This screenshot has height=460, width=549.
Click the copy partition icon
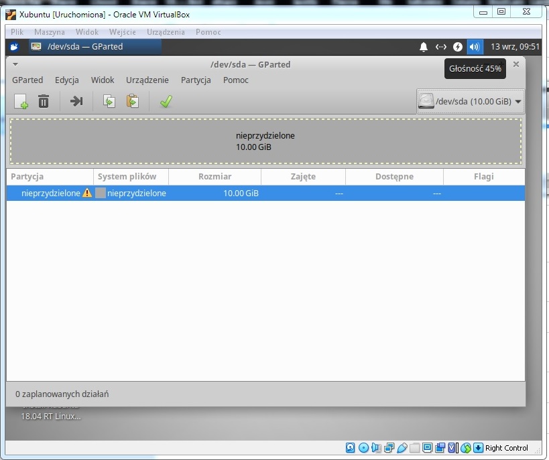pos(109,102)
